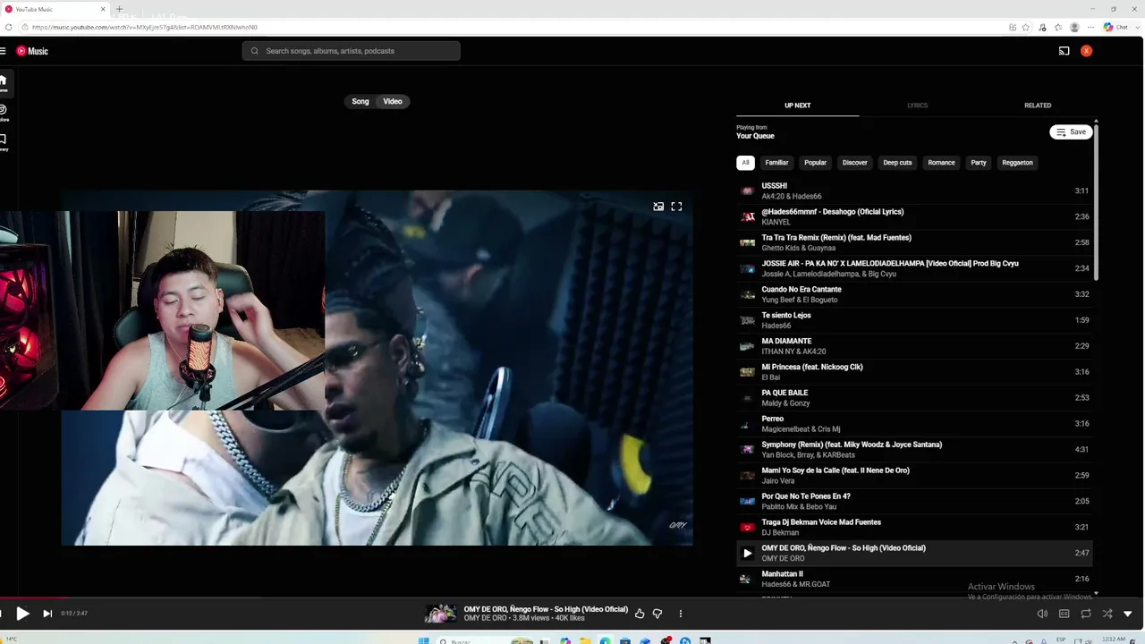Play Te siento Lejos from queue

pyautogui.click(x=913, y=320)
